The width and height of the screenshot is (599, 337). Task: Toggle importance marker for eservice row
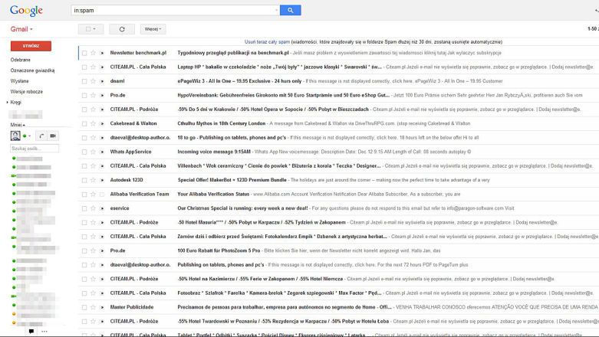tap(102, 208)
